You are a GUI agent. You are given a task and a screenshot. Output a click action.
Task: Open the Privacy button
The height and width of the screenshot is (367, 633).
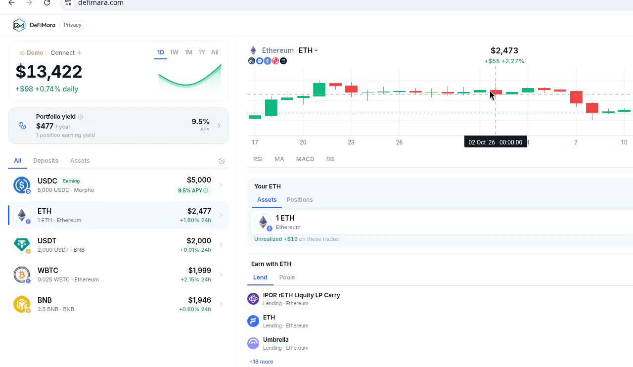pyautogui.click(x=73, y=25)
